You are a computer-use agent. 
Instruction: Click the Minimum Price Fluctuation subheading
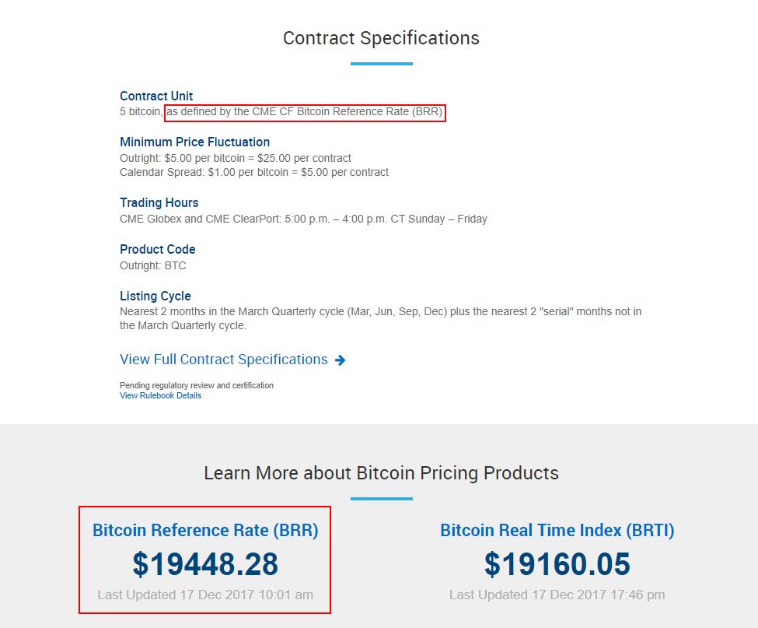(194, 142)
